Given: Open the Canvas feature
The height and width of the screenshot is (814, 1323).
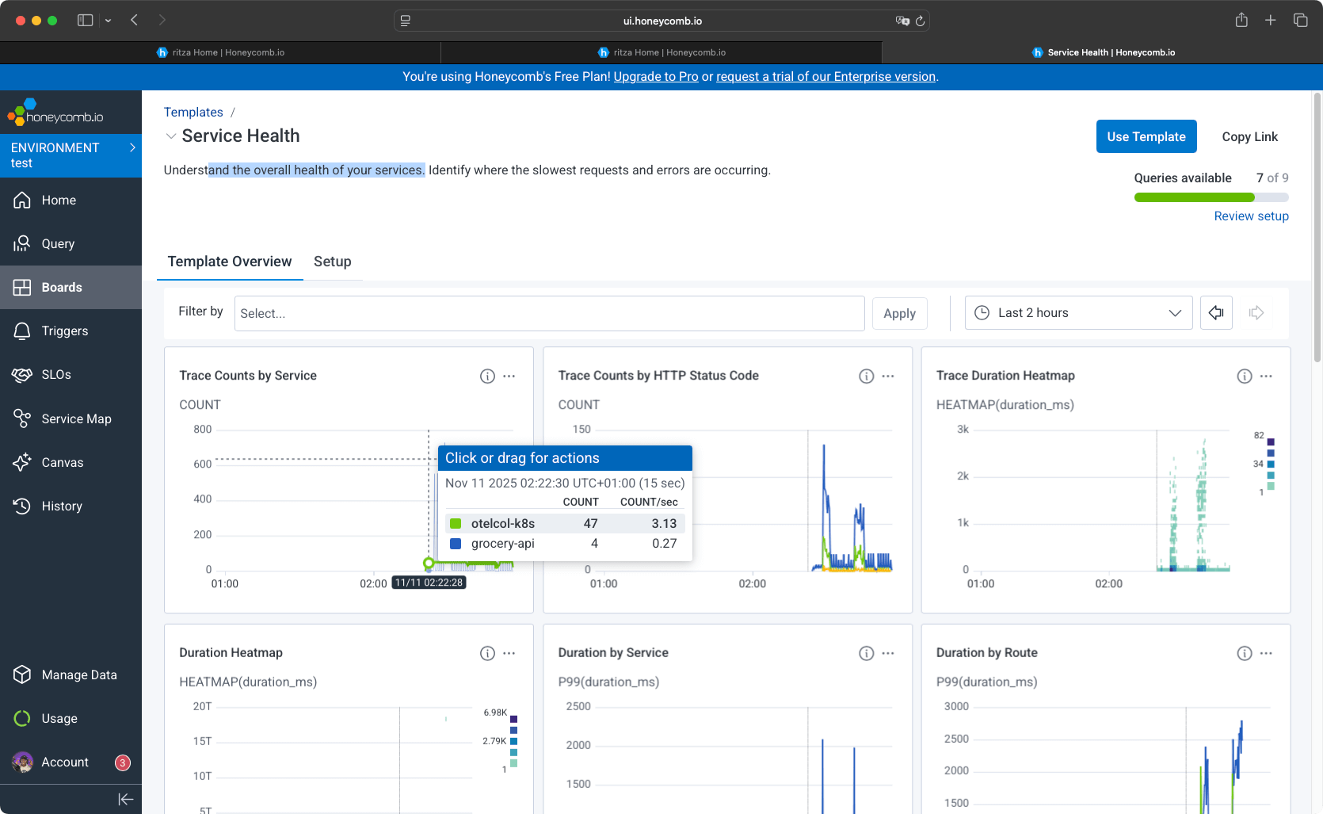Looking at the screenshot, I should [62, 462].
